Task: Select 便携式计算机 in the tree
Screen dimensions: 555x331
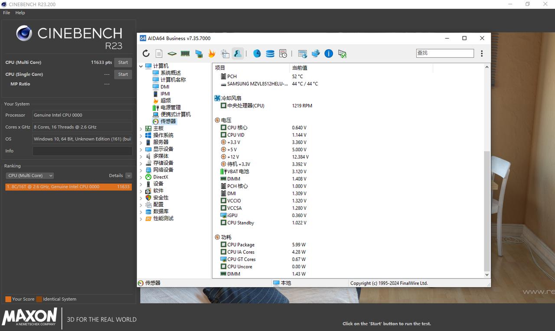Action: point(176,114)
